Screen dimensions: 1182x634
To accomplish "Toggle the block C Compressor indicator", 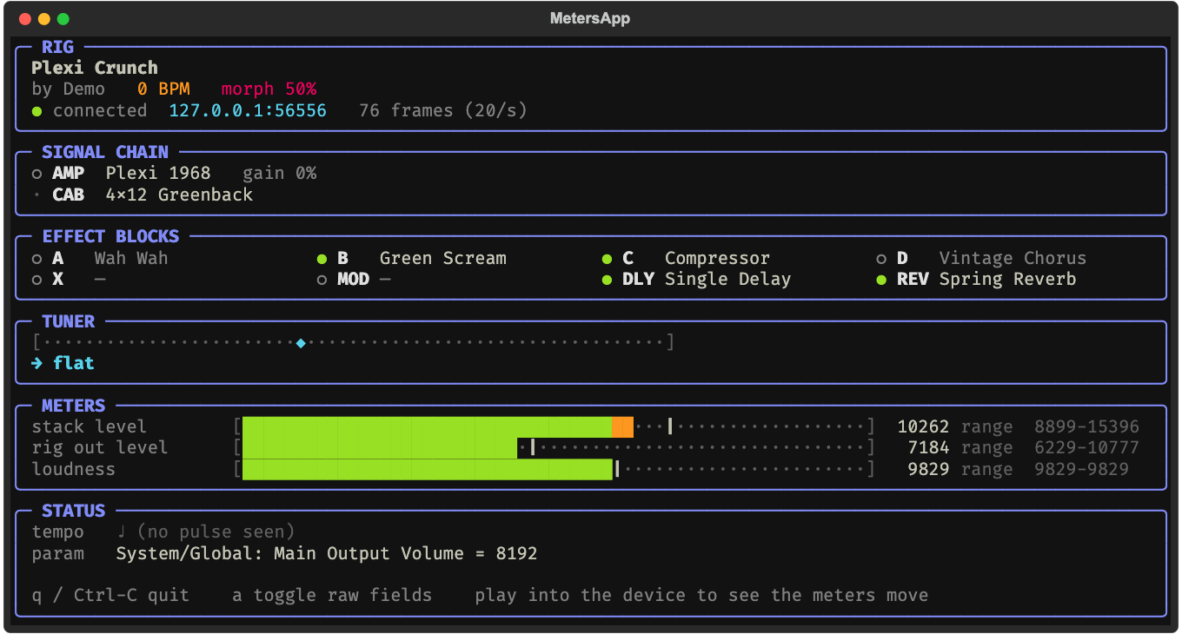I will pos(607,259).
